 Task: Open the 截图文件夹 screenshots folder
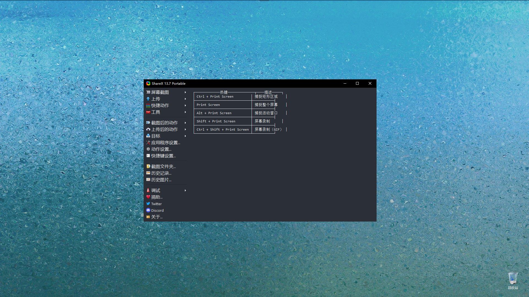(x=163, y=167)
